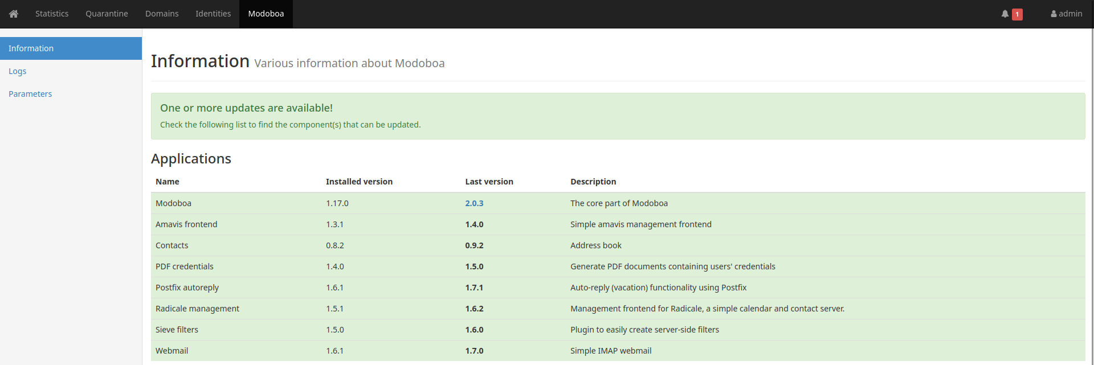
Task: Open notifications bell icon
Action: [1005, 14]
